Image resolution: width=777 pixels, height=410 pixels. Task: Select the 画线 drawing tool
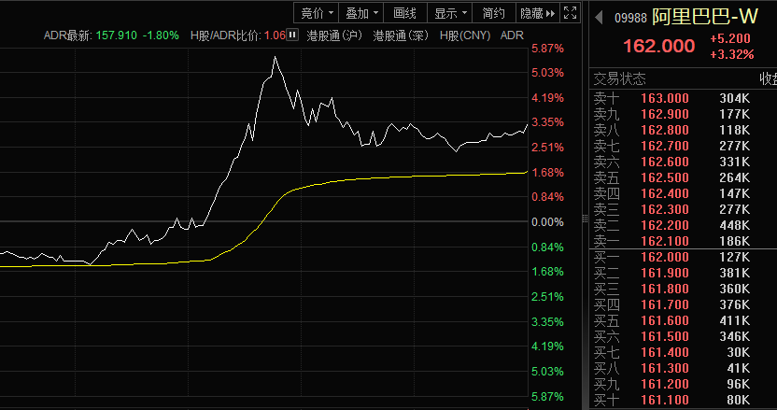pyautogui.click(x=405, y=13)
